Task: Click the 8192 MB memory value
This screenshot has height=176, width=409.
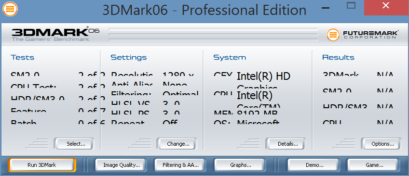Action: click(257, 113)
